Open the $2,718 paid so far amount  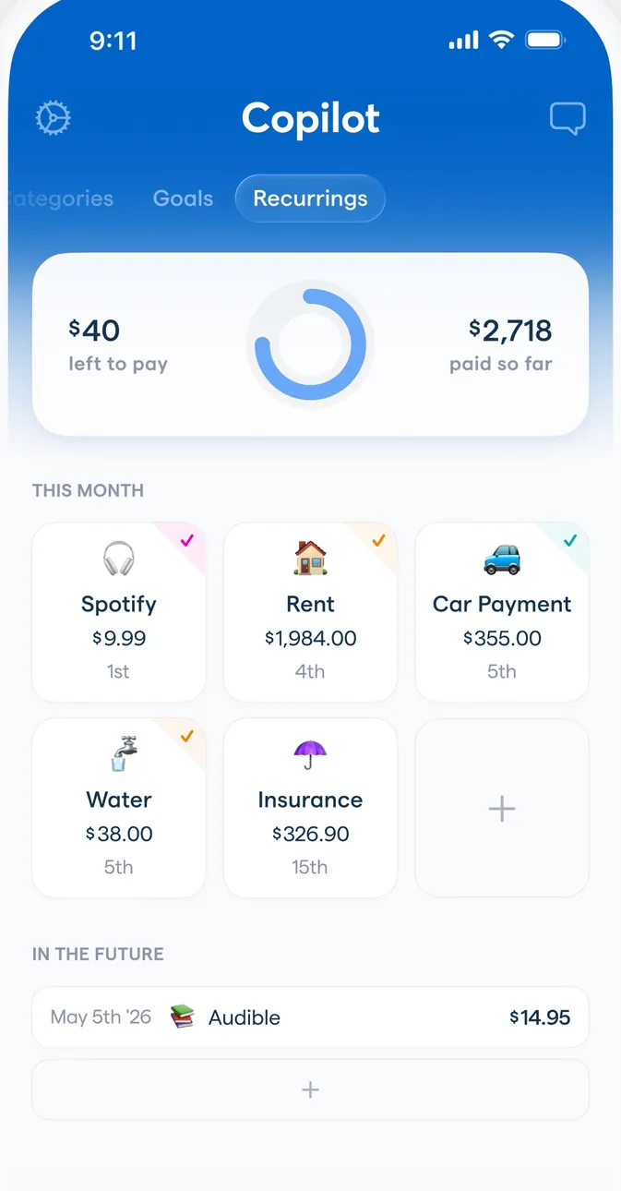(510, 331)
